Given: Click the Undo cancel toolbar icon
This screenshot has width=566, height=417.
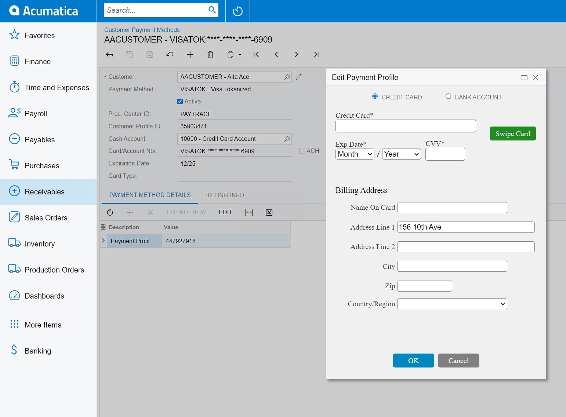Looking at the screenshot, I should click(x=170, y=55).
